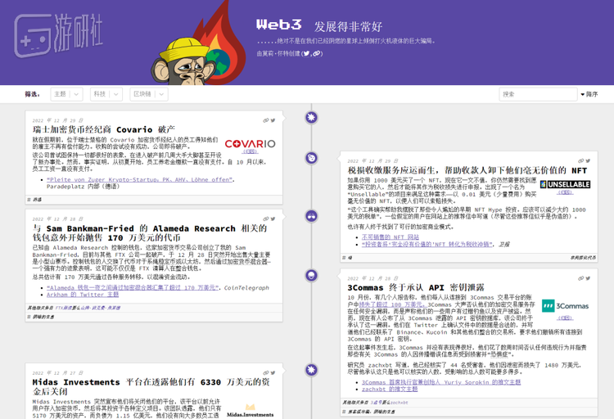Open the 区块链 filter dropdown

click(x=149, y=94)
